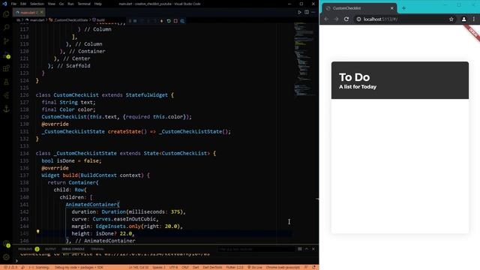Viewport: 480px width, 270px height.
Task: Click Ln, Col cursor position in status bar
Action: coord(139,267)
